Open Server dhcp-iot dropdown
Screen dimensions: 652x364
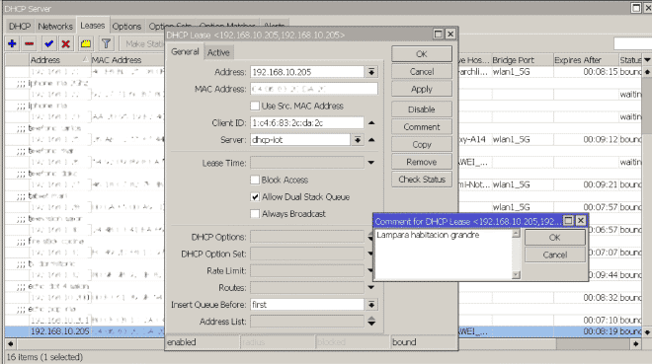(x=358, y=140)
